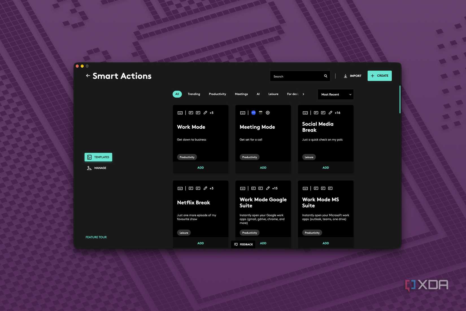Click the +16 actions count on Social Media Break
Viewport: 466px width, 311px height.
[337, 113]
